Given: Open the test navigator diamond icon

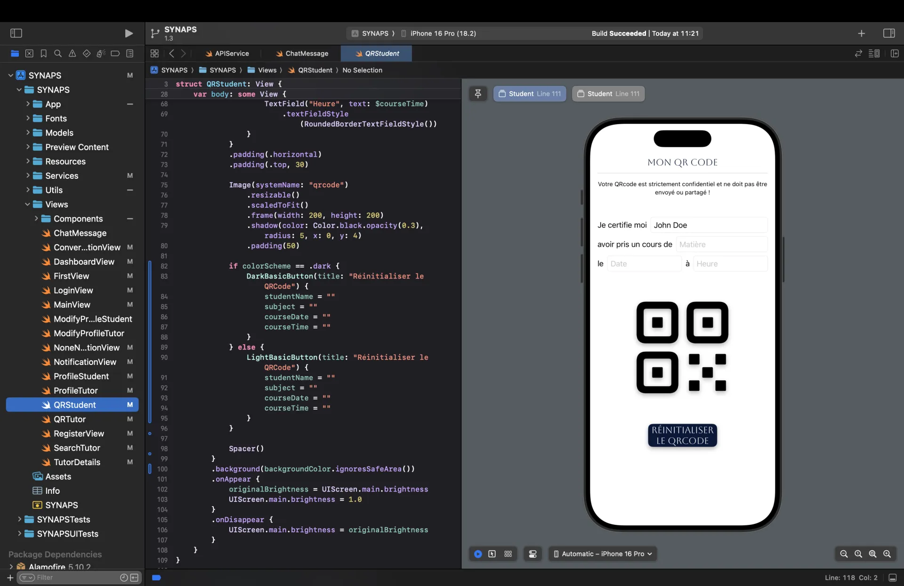Looking at the screenshot, I should coord(87,54).
